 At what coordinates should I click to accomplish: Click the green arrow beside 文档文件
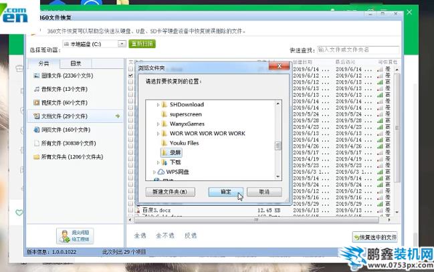tap(118, 116)
